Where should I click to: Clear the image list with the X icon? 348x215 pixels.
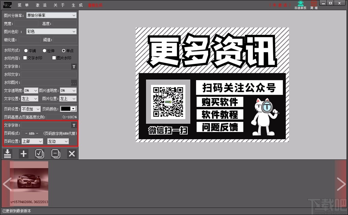point(71,154)
